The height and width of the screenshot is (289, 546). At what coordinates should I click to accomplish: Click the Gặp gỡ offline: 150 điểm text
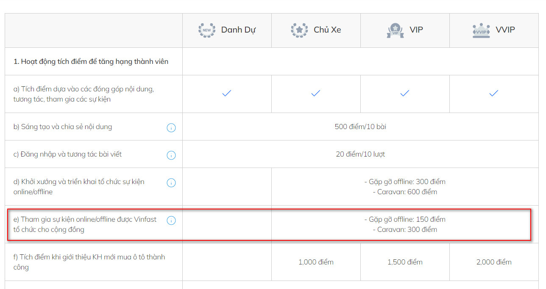405,220
